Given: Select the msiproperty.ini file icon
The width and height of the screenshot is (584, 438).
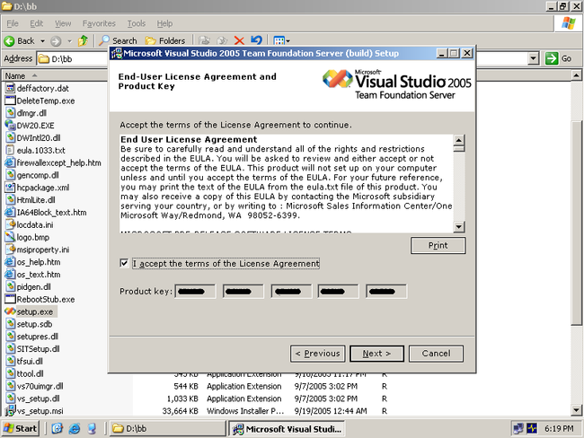Looking at the screenshot, I should (x=10, y=250).
